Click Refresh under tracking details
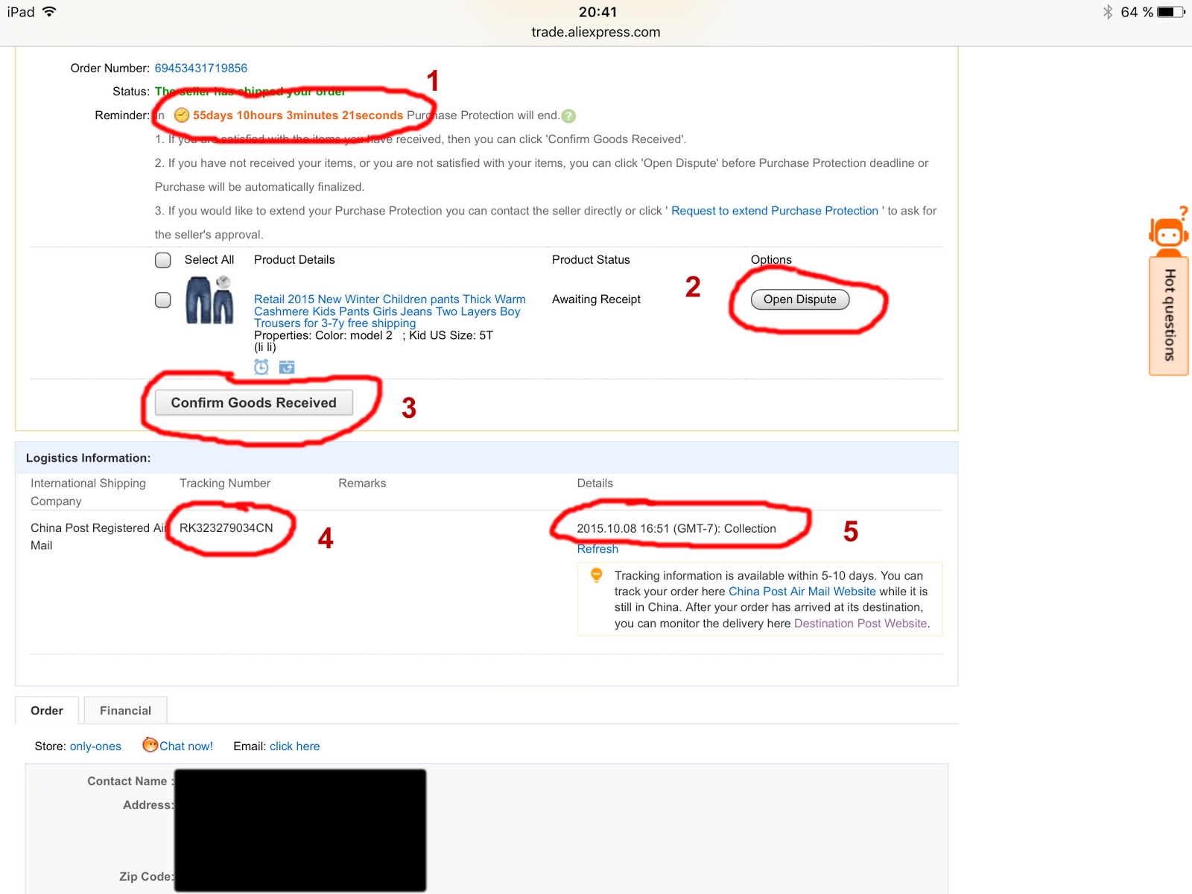The width and height of the screenshot is (1192, 894). coord(597,549)
